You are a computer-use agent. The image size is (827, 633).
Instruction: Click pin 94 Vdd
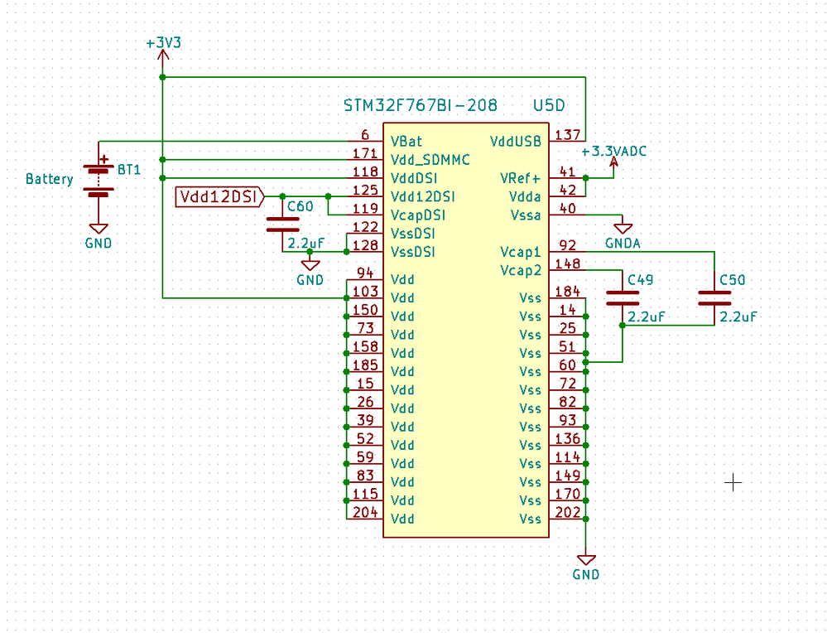click(x=365, y=279)
